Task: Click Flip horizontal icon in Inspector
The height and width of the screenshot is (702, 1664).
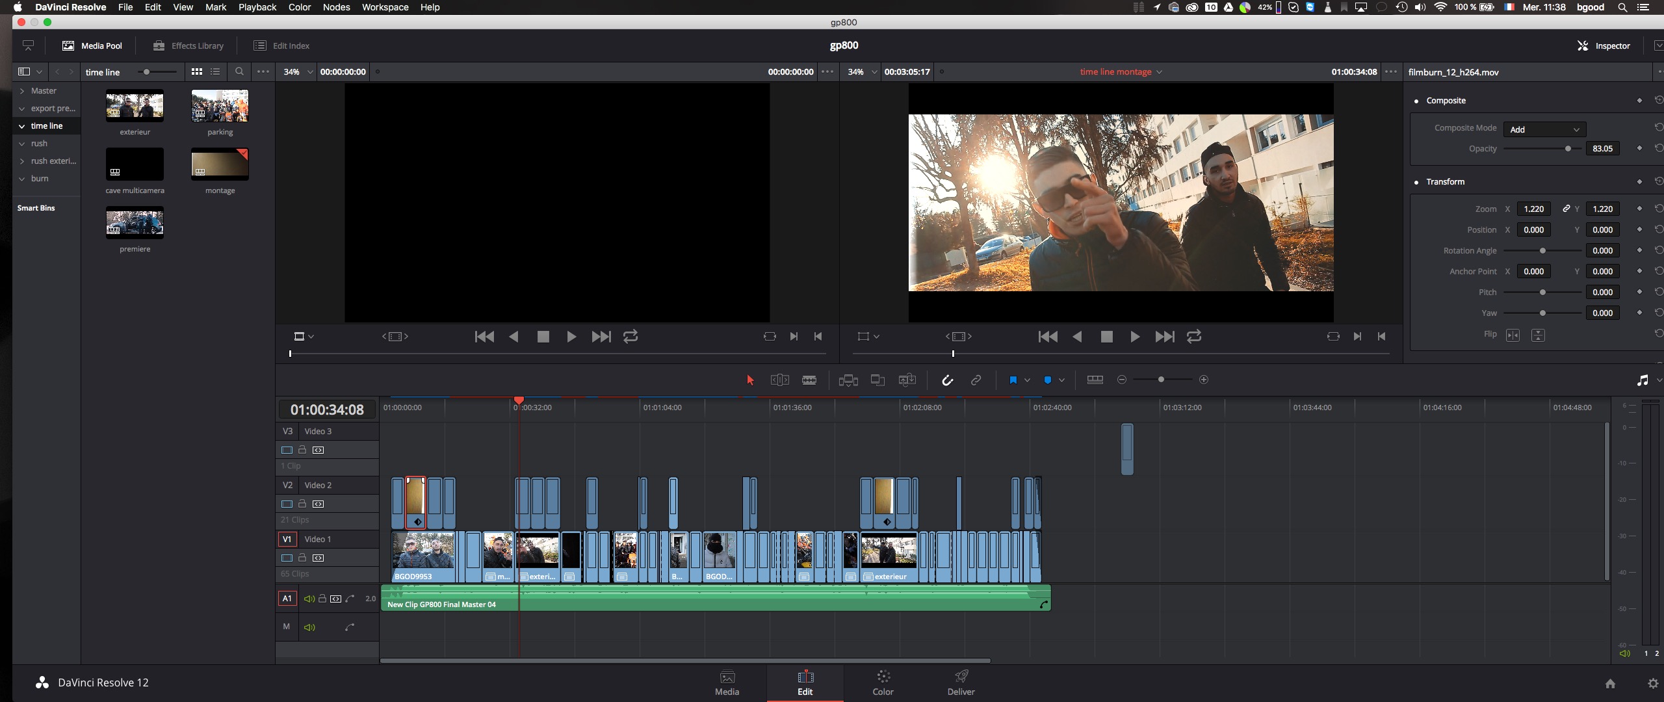Action: tap(1513, 335)
